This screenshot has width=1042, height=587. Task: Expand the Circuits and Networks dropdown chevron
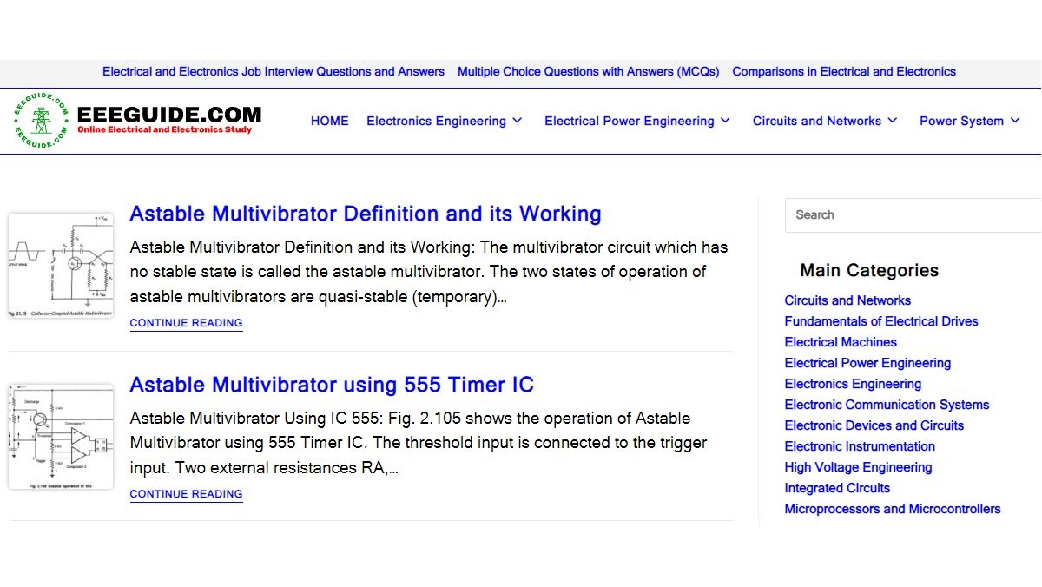coord(893,121)
